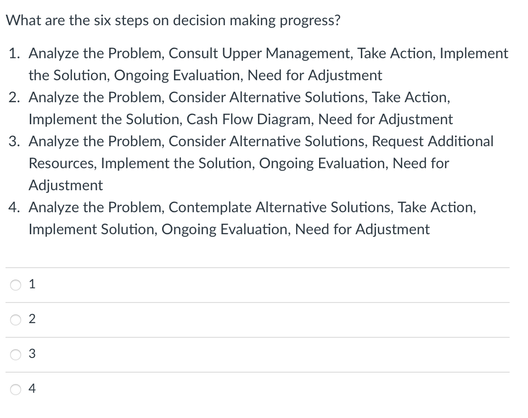528x418 pixels.
Task: Select radio button for answer 3
Action: point(15,354)
